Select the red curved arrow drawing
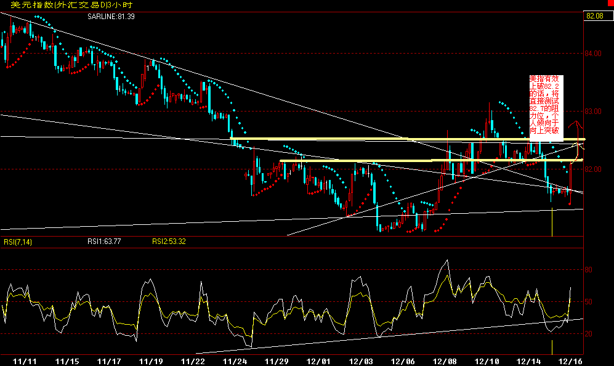Viewport: 614px width, 366px height. pos(577,141)
